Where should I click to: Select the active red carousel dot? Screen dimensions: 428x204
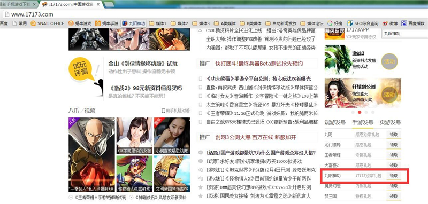point(360,112)
